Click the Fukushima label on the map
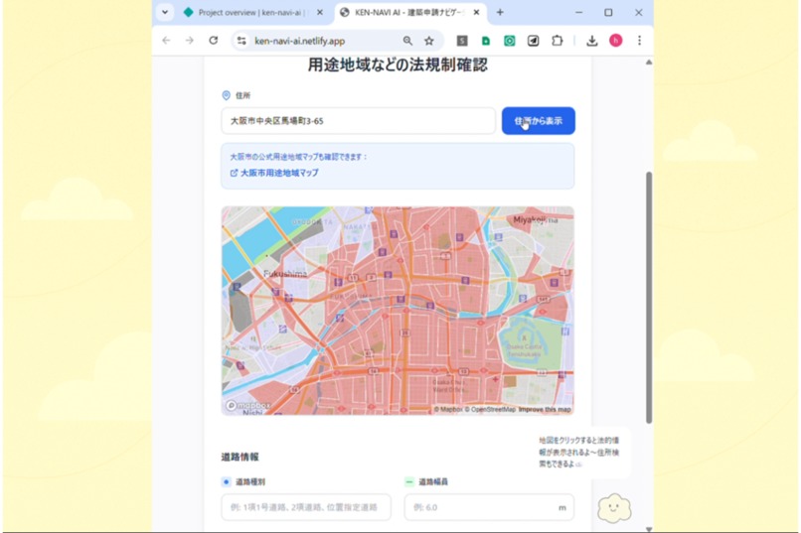The width and height of the screenshot is (801, 533). 285,274
